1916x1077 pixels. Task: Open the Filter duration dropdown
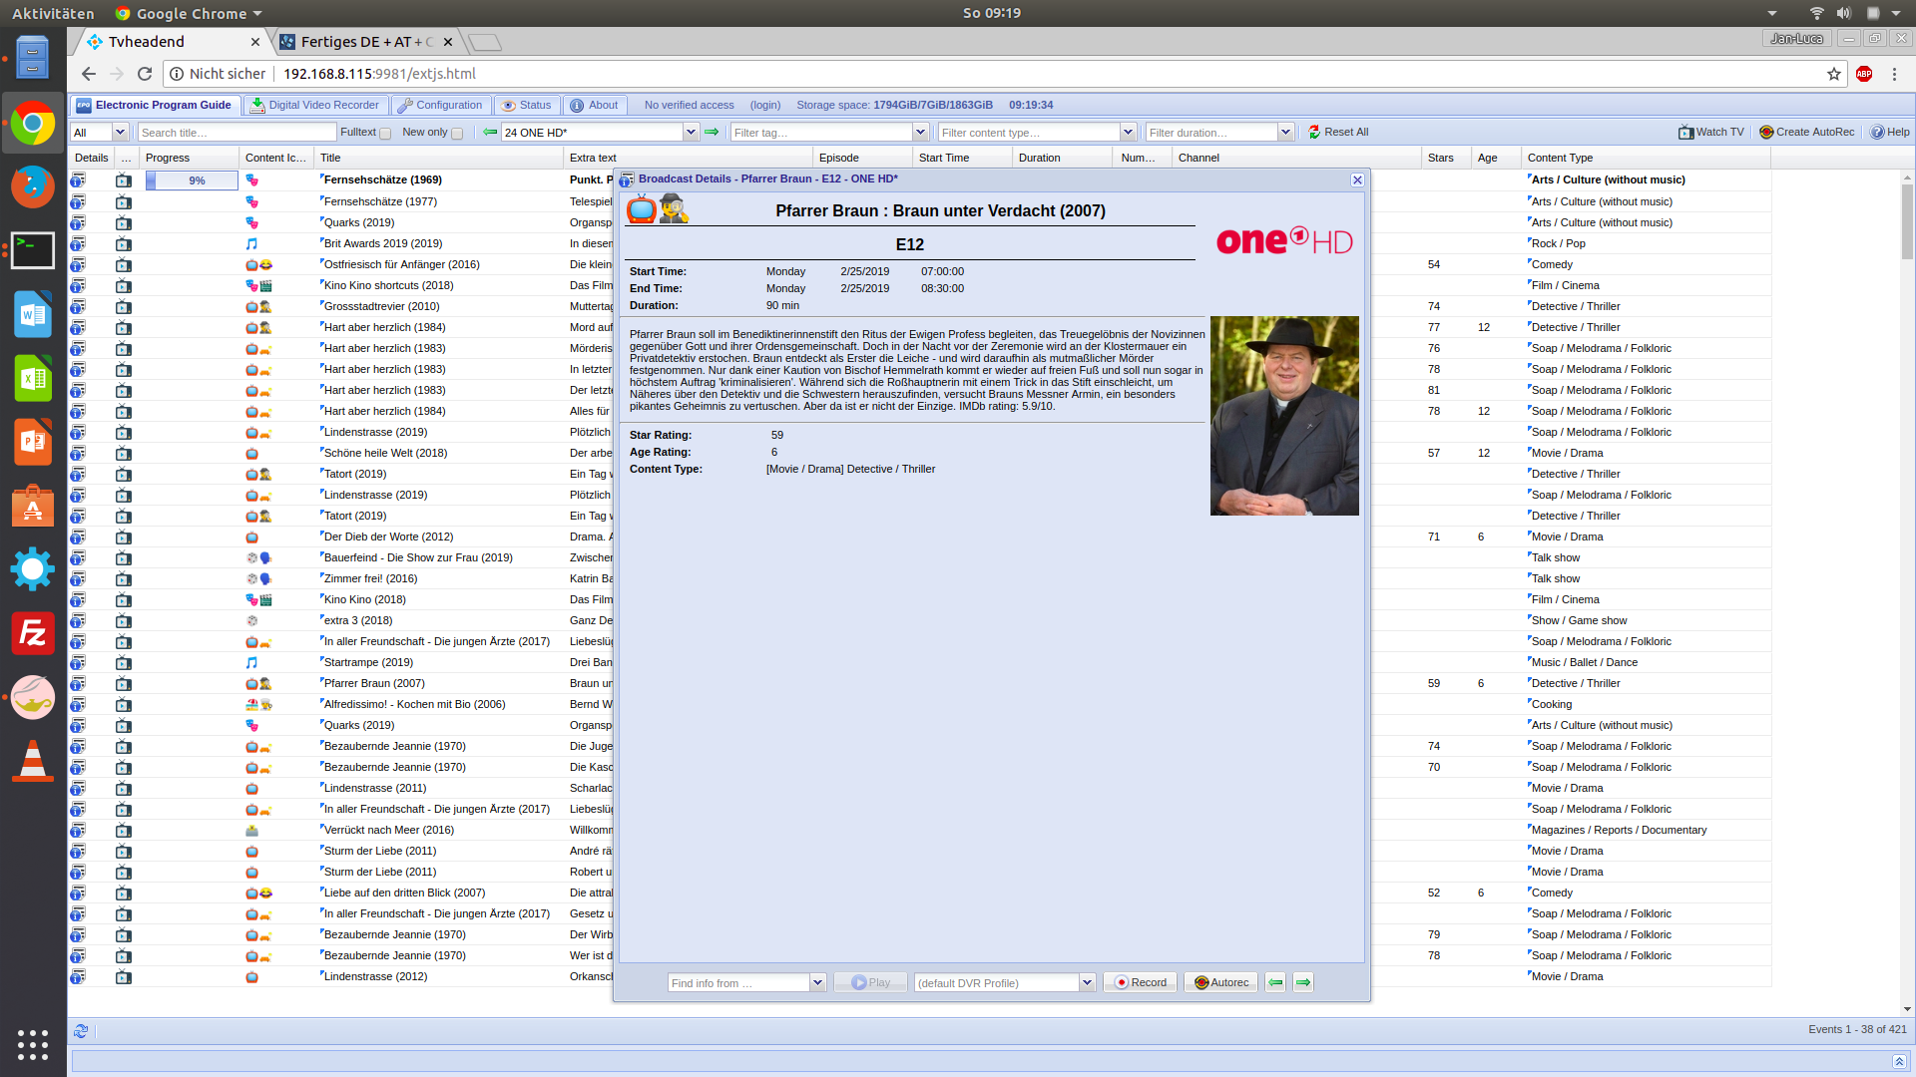[1285, 132]
